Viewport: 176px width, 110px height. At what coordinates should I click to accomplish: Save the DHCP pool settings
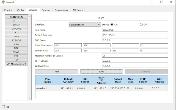click(101, 72)
